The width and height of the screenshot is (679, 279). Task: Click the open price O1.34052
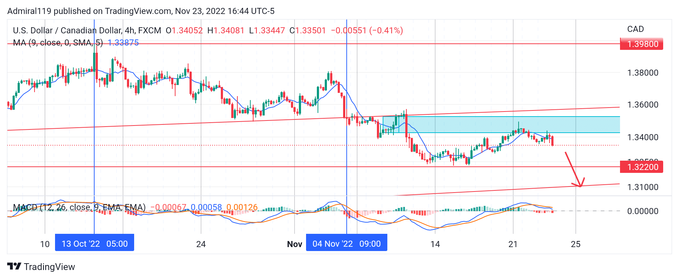coord(184,30)
